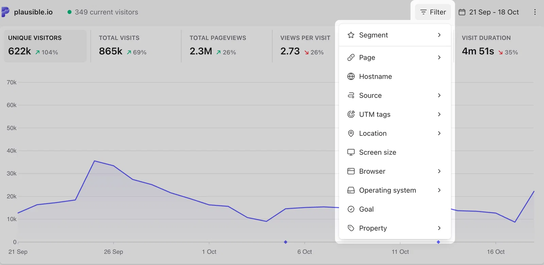Click the plausible.io site name
The image size is (544, 265).
coord(33,12)
